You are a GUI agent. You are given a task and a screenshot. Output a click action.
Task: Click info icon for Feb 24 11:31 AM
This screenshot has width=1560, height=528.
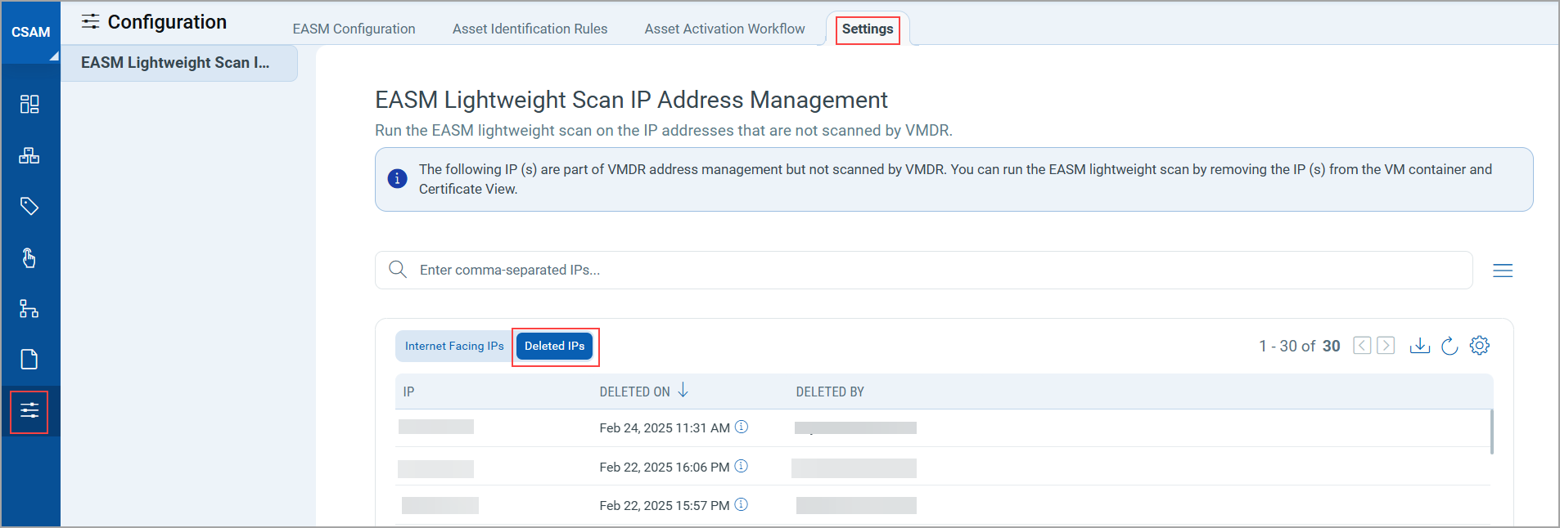742,427
